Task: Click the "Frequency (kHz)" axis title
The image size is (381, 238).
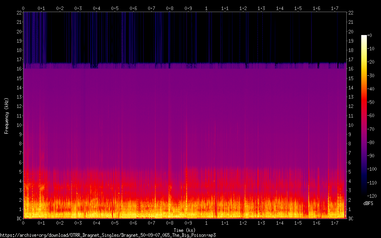Action: (6, 116)
